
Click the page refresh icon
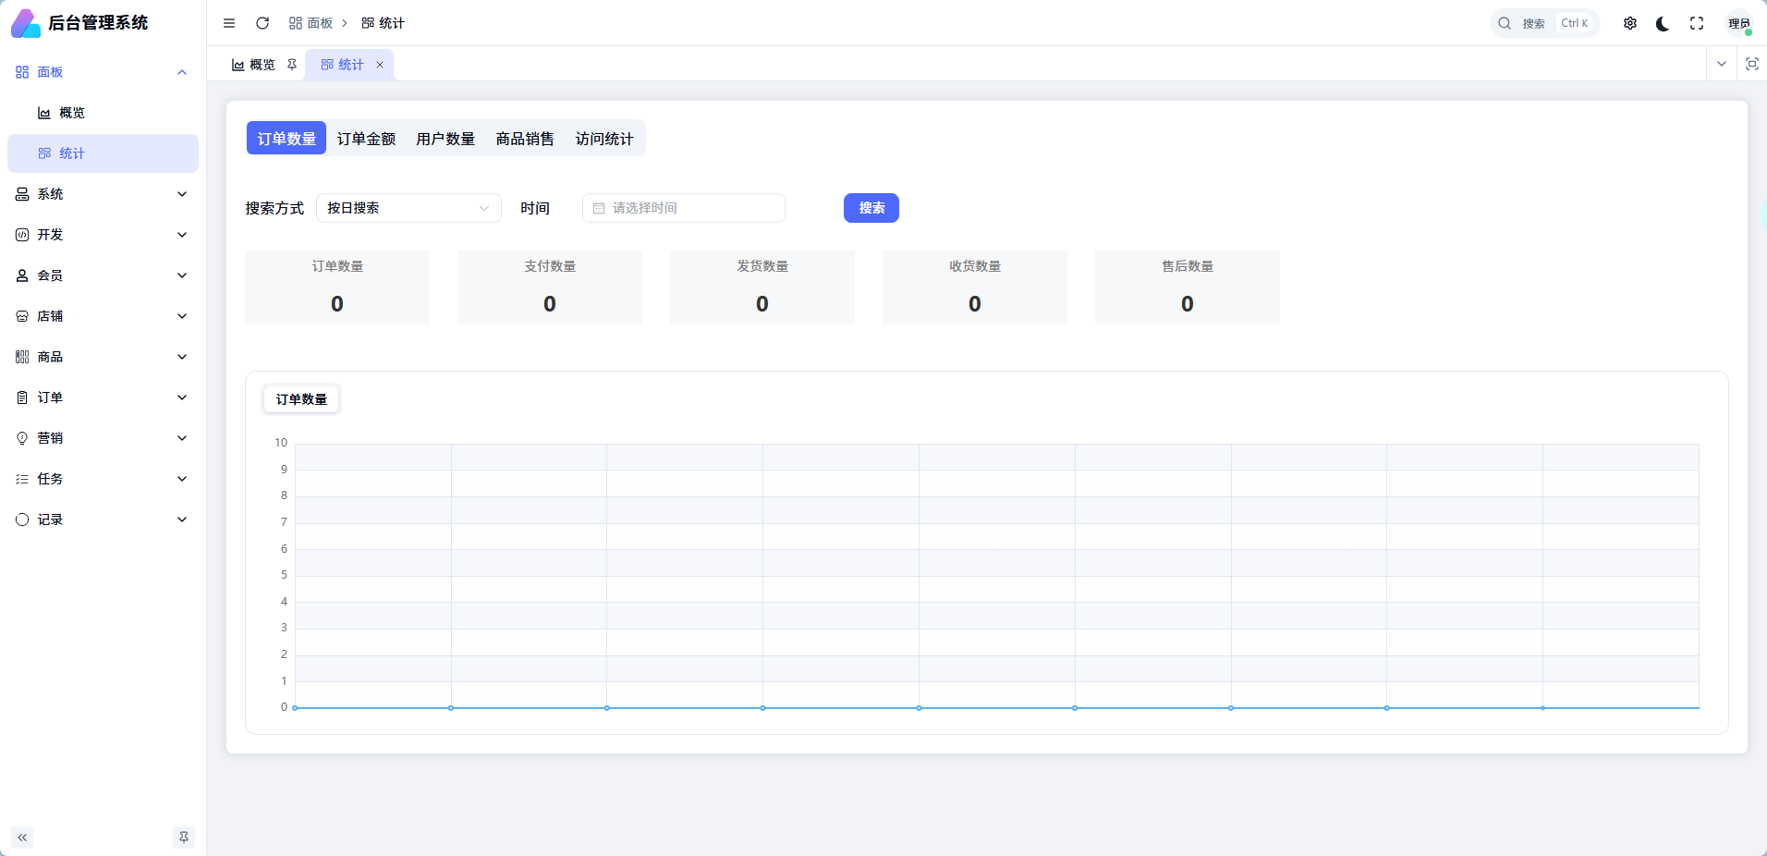pos(262,23)
